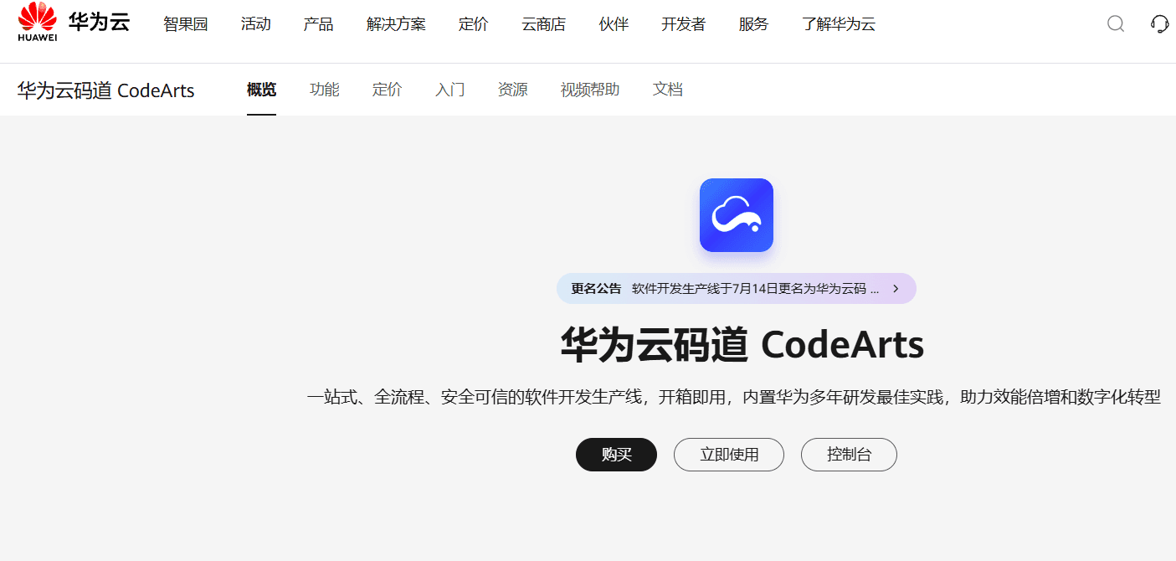Open the 解决方案 navigation menu
Image resolution: width=1176 pixels, height=561 pixels.
click(396, 24)
